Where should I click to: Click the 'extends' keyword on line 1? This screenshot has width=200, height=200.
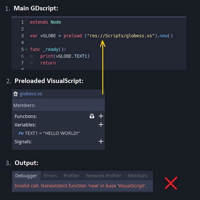click(x=39, y=22)
